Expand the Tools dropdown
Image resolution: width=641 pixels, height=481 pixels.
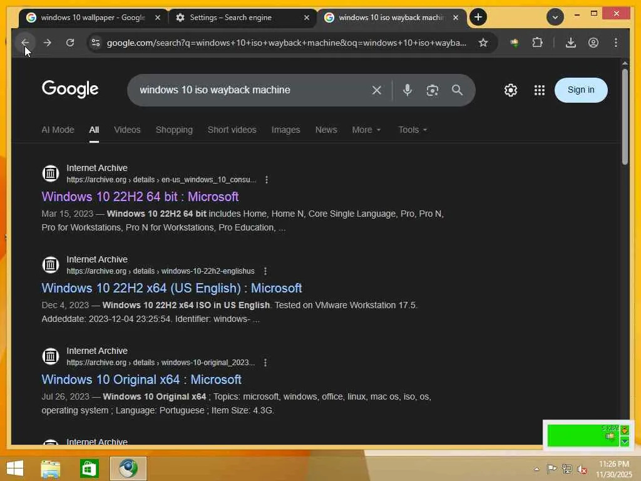coord(413,130)
